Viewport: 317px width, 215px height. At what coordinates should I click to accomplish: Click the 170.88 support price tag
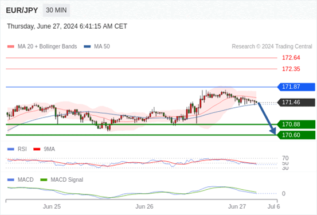[x=296, y=124]
